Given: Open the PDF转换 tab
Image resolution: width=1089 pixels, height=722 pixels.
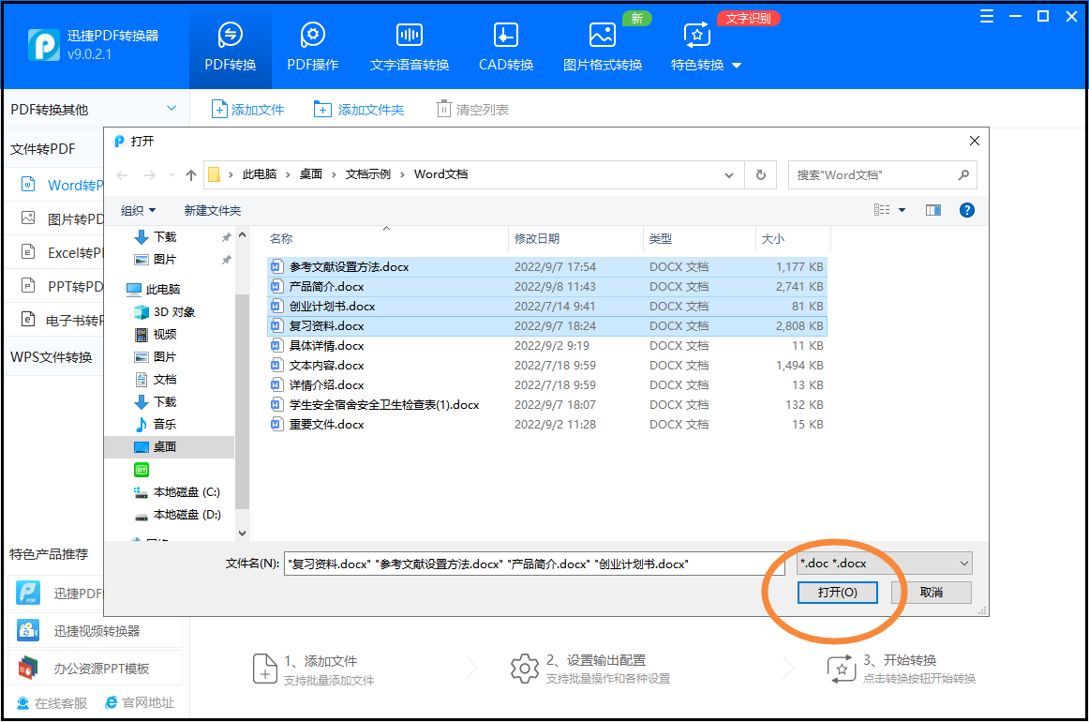Looking at the screenshot, I should [x=230, y=47].
